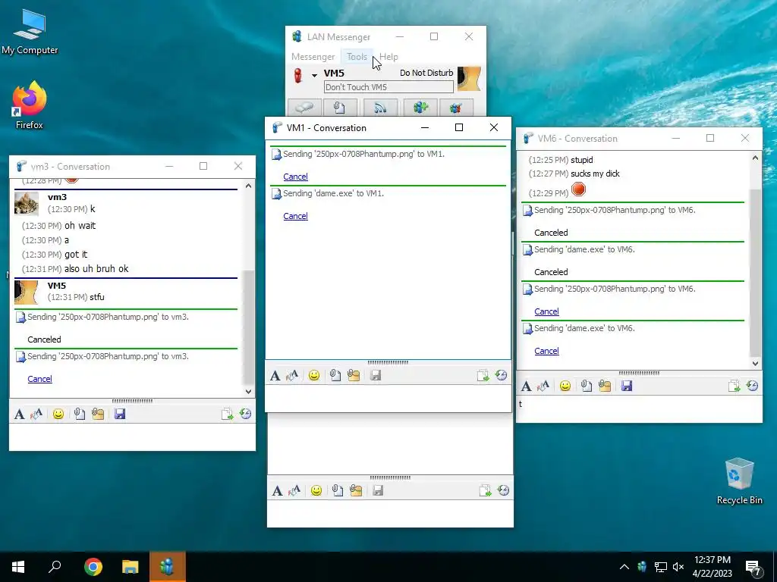
Task: Open the My Computer desktop icon
Action: coord(30,33)
